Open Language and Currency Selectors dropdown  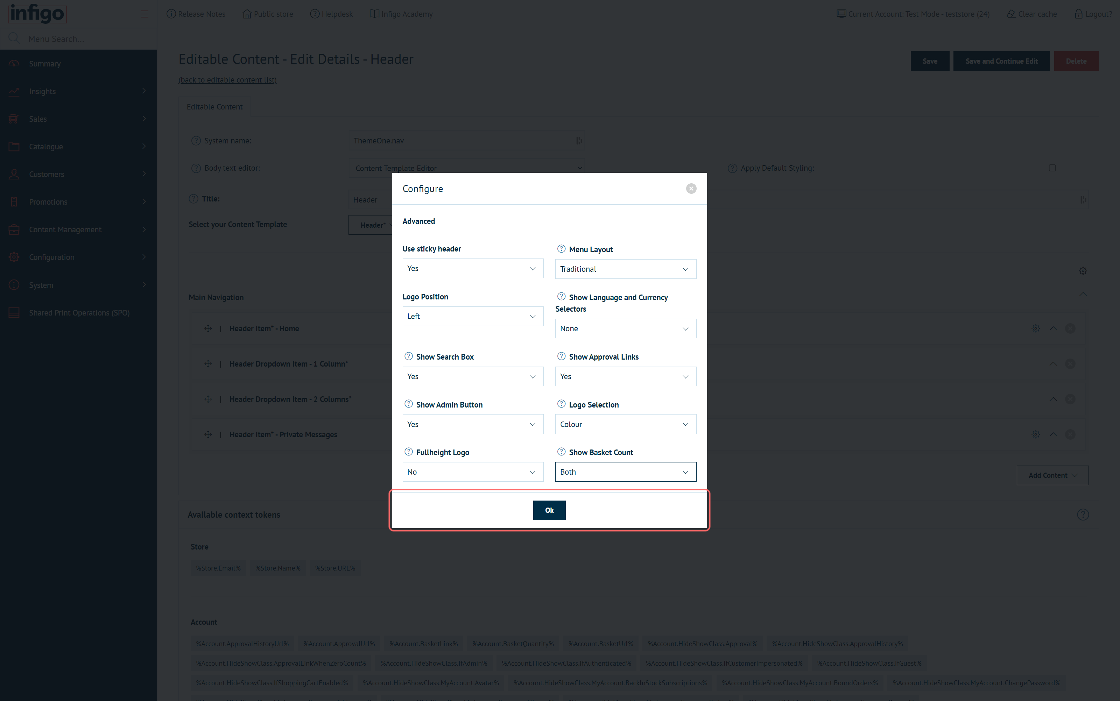click(625, 328)
